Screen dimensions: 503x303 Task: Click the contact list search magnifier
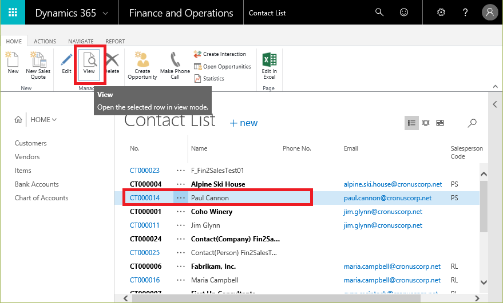click(x=472, y=123)
